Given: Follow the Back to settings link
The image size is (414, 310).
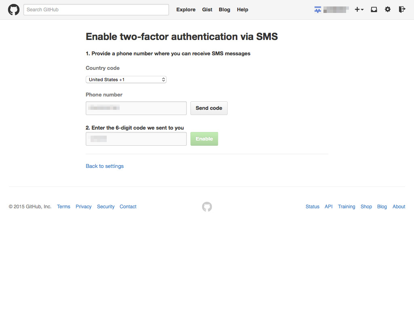Looking at the screenshot, I should pos(104,166).
